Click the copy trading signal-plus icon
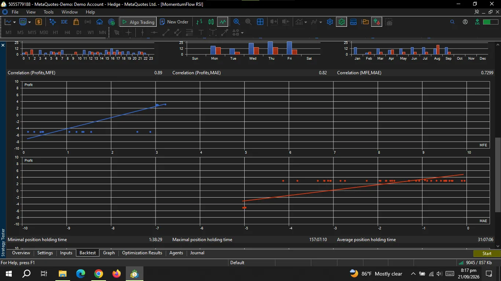The width and height of the screenshot is (501, 281). click(x=111, y=22)
